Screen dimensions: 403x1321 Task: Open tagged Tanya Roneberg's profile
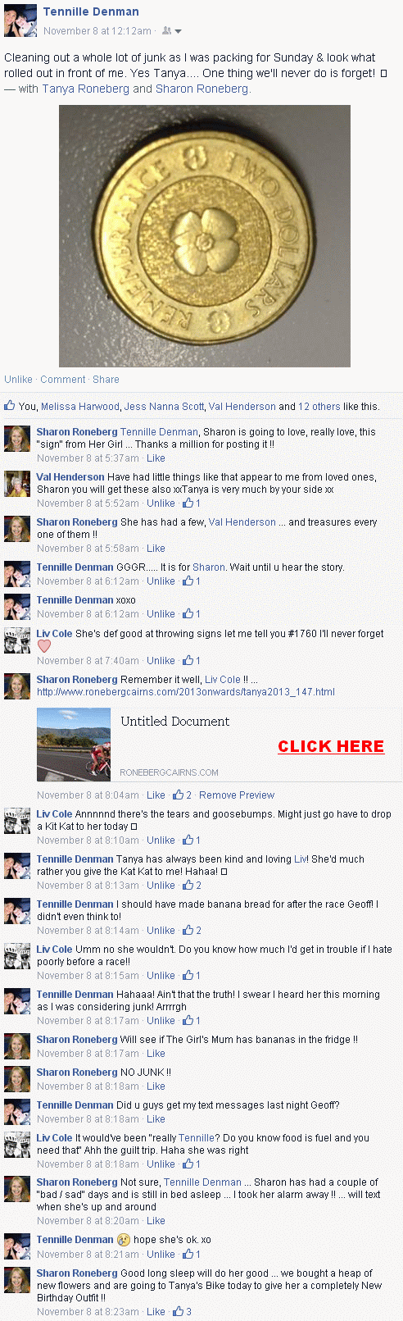(86, 89)
